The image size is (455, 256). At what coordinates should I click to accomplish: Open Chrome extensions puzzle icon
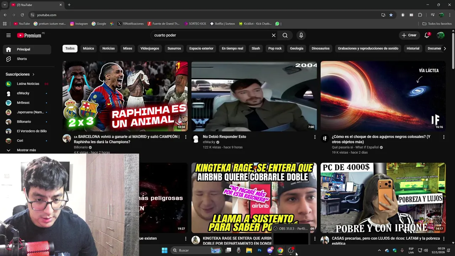pyautogui.click(x=420, y=15)
